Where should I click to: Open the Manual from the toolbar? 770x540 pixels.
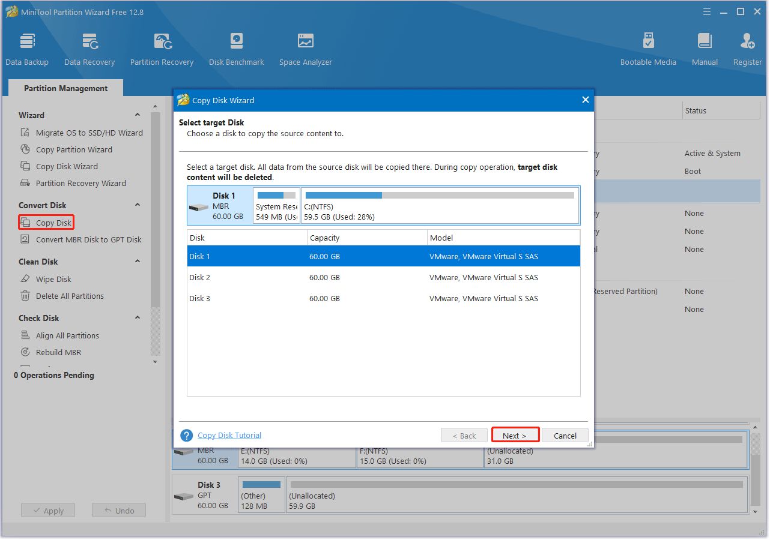705,49
